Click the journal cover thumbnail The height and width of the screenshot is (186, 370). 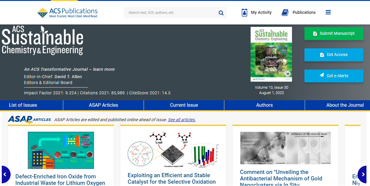click(x=271, y=54)
